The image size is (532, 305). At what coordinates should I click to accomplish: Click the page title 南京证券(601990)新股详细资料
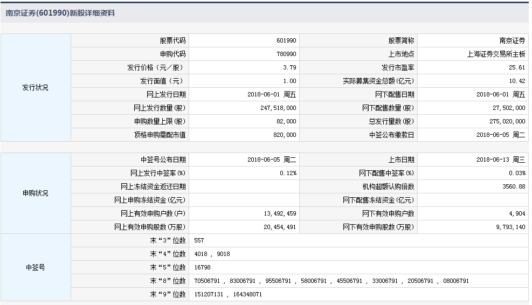point(60,13)
